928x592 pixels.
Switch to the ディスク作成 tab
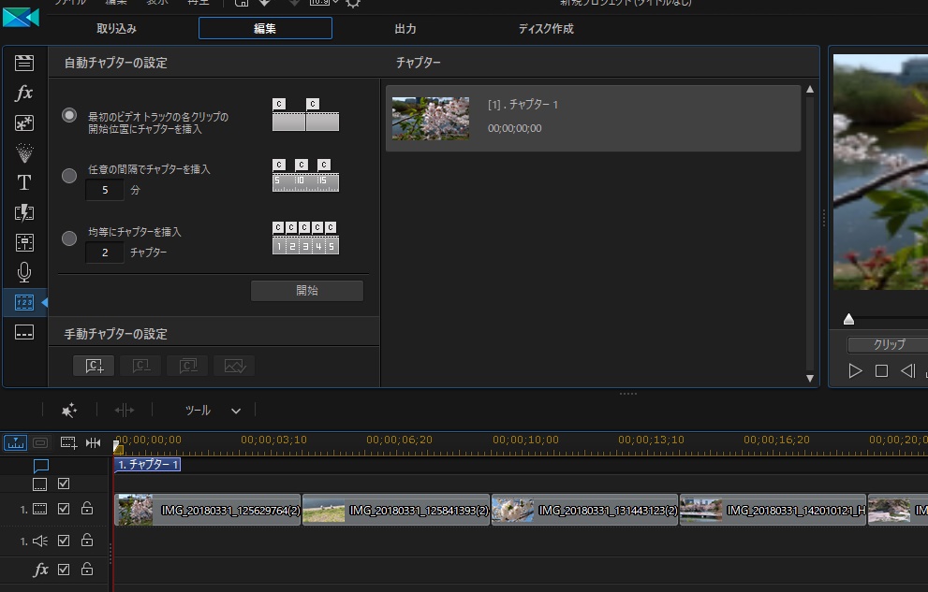546,29
